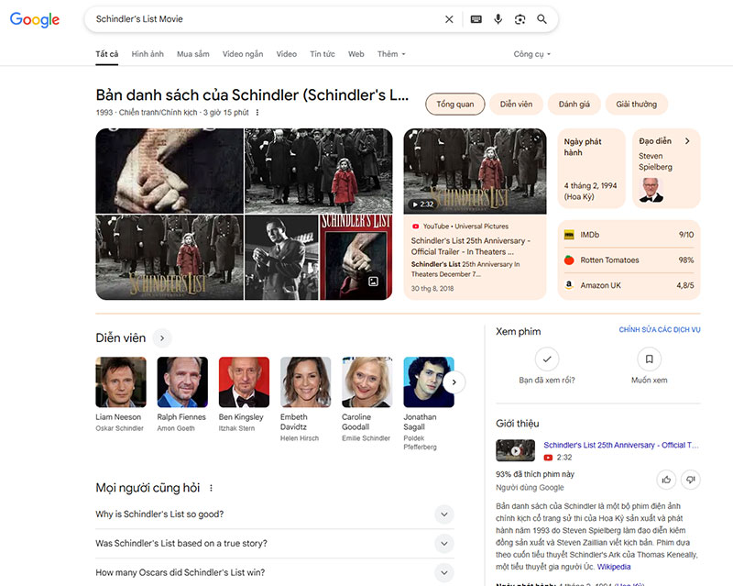Click CHỈNH SỬA CÁC DỊCH VỤ link
This screenshot has height=586, width=733.
pos(660,329)
